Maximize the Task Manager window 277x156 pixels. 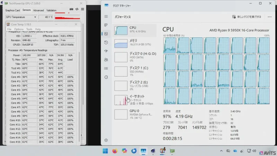tap(260, 3)
